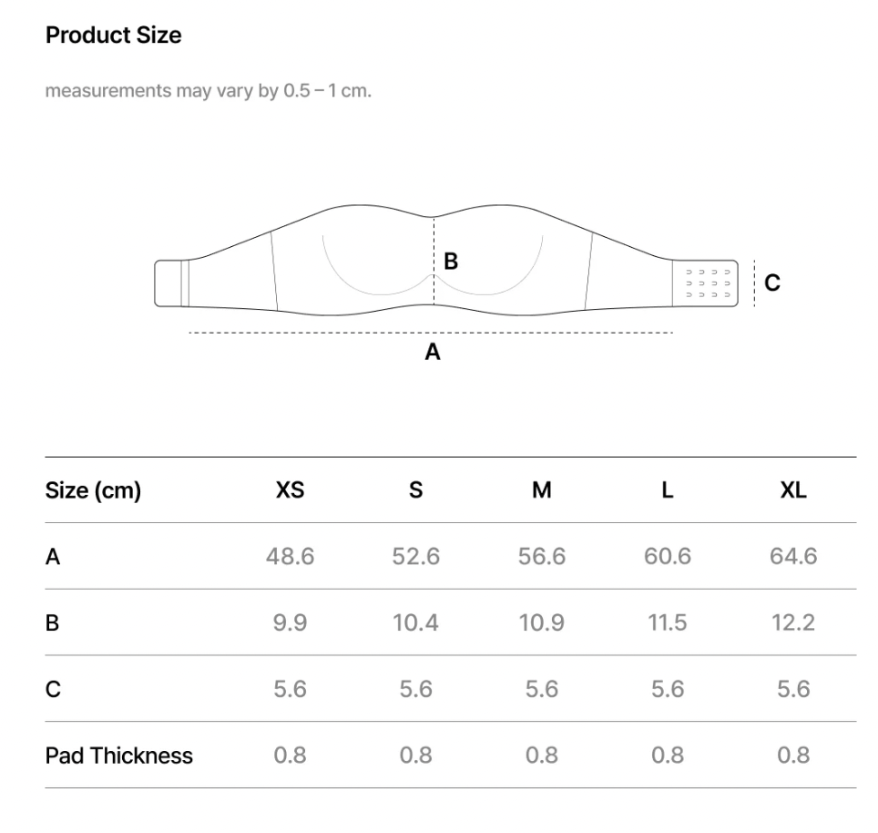
Task: Click the B value 12.2 for XL
Action: point(793,622)
